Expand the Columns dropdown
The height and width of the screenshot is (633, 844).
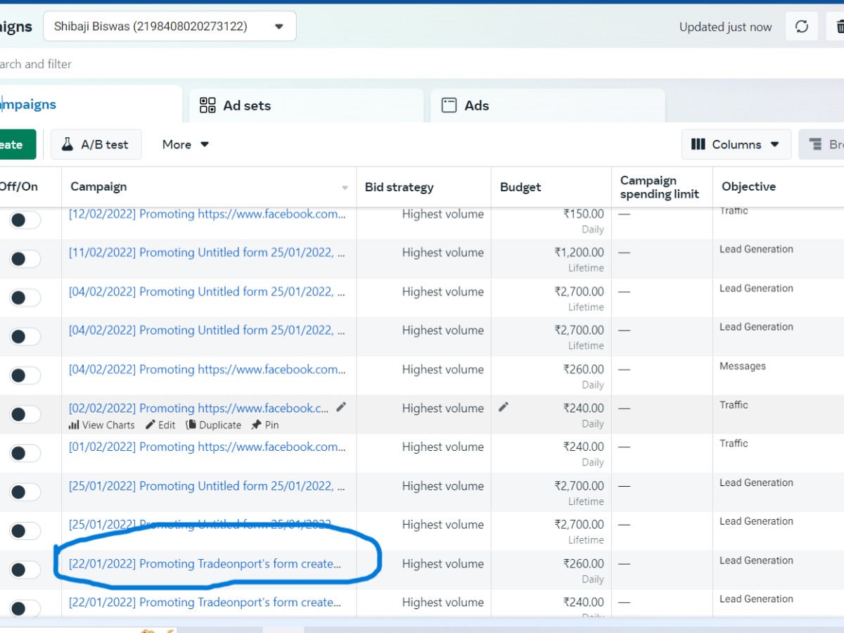(x=736, y=144)
